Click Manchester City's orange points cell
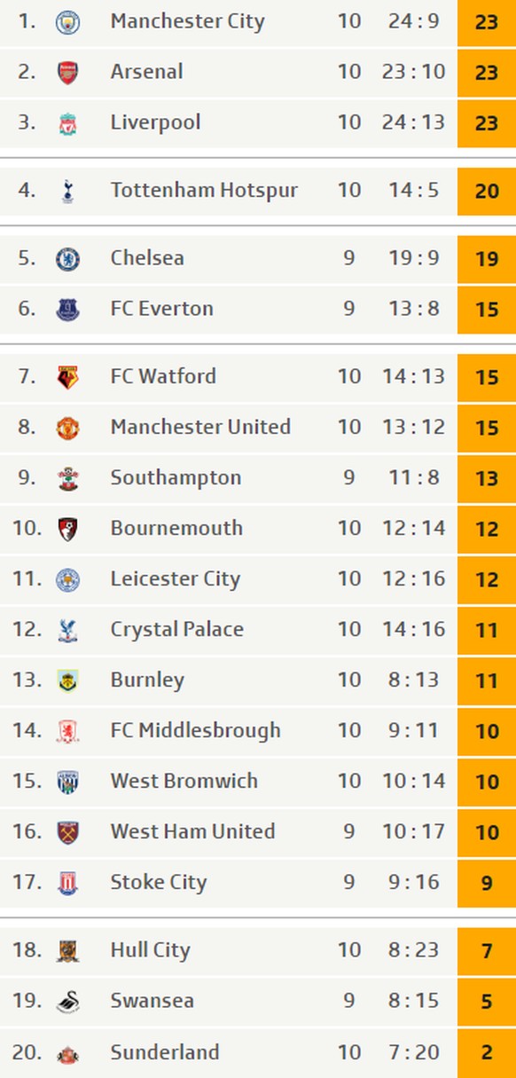516x1078 pixels. coord(487,22)
